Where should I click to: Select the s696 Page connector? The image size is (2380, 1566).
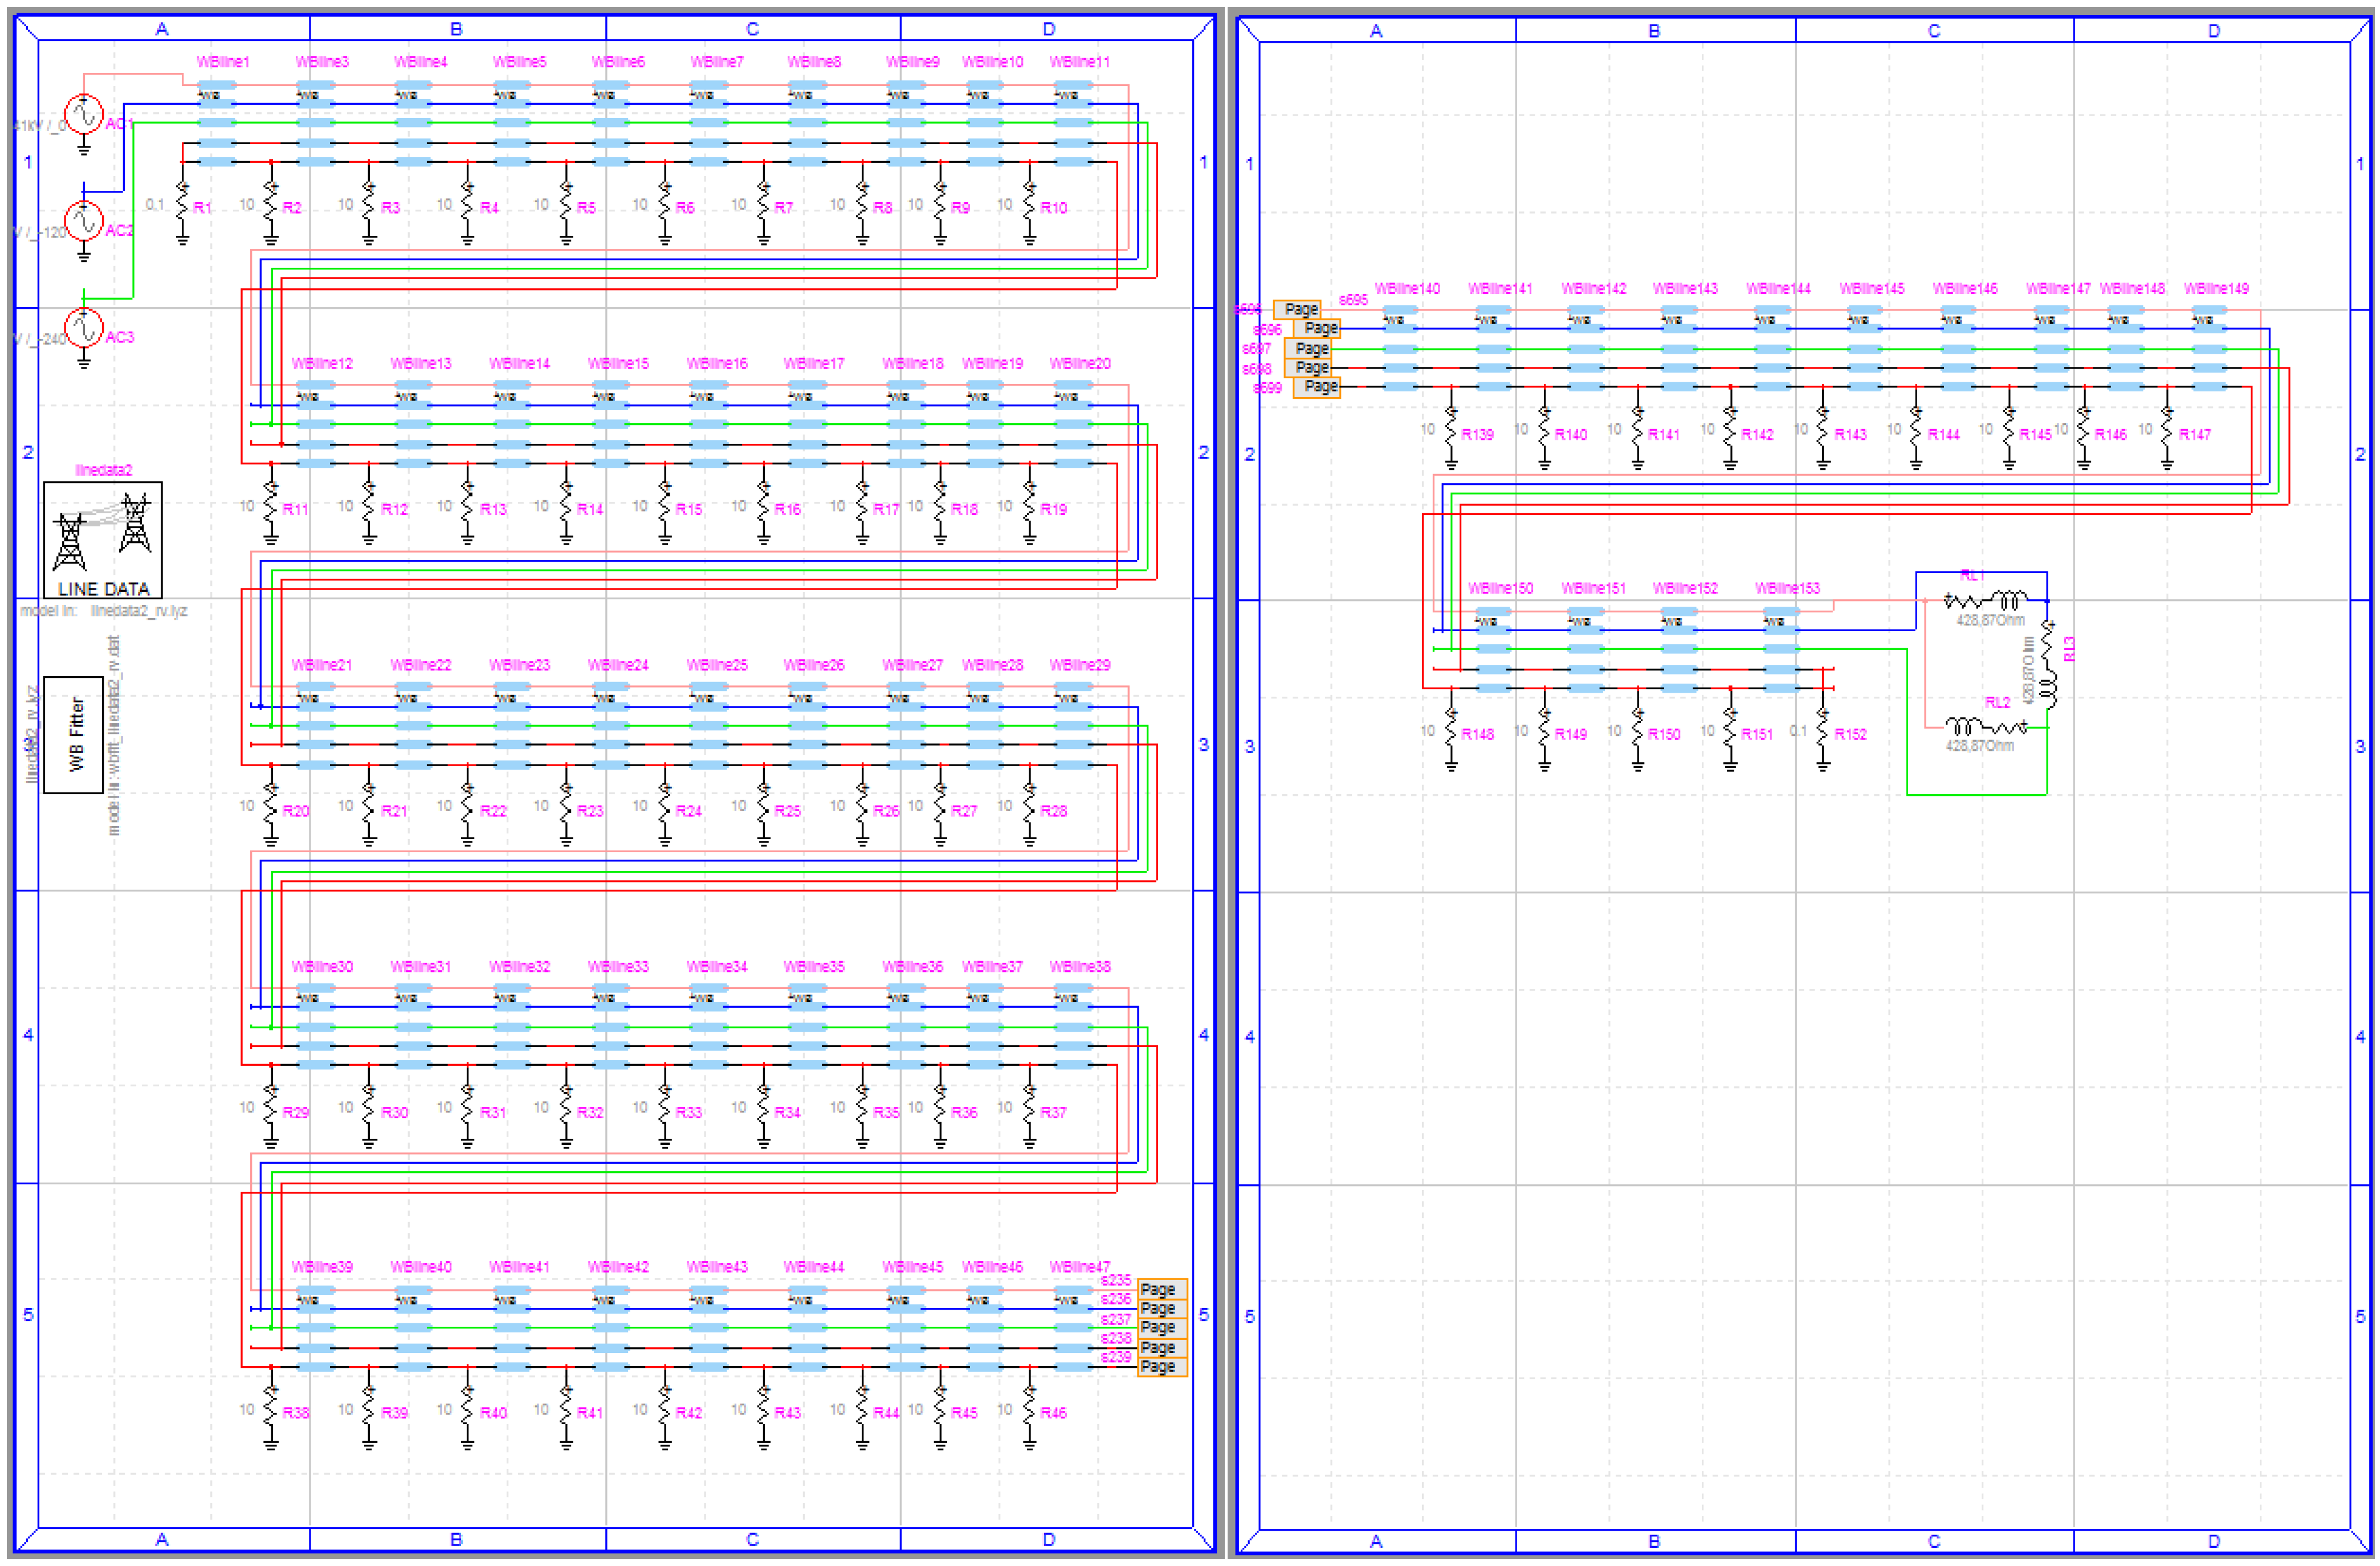[x=1316, y=328]
